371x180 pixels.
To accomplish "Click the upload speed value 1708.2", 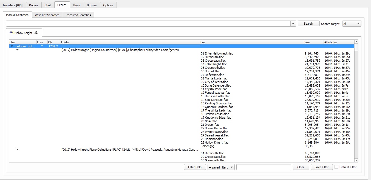I will [53, 46].
